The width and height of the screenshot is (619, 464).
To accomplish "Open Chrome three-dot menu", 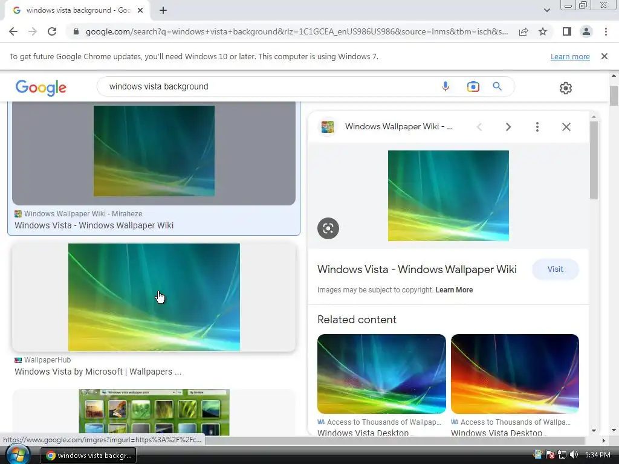I will click(606, 31).
